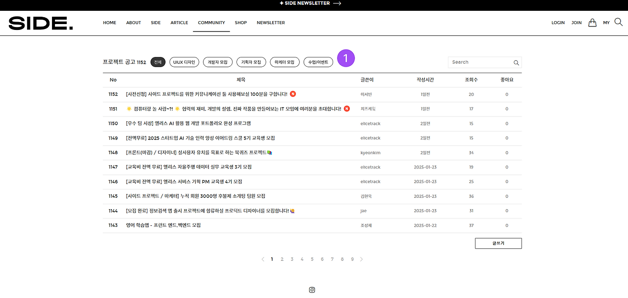
Task: Click the next-page chevron in pagination
Action: click(362, 259)
